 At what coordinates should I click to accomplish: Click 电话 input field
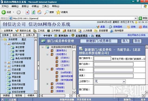[114, 70]
